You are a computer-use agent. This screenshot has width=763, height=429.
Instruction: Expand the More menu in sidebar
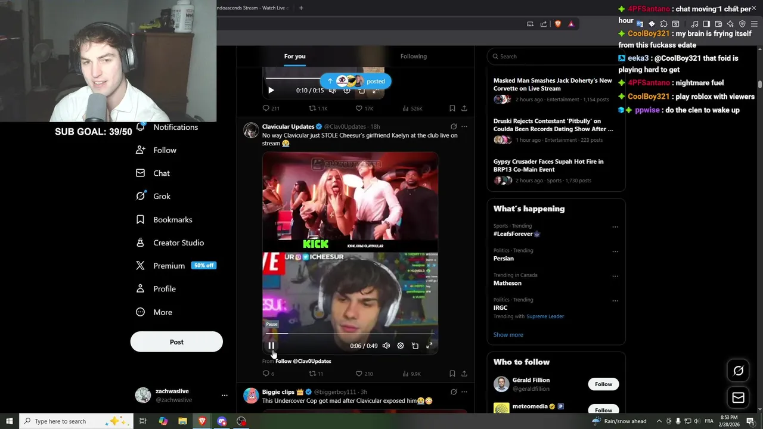click(x=154, y=312)
